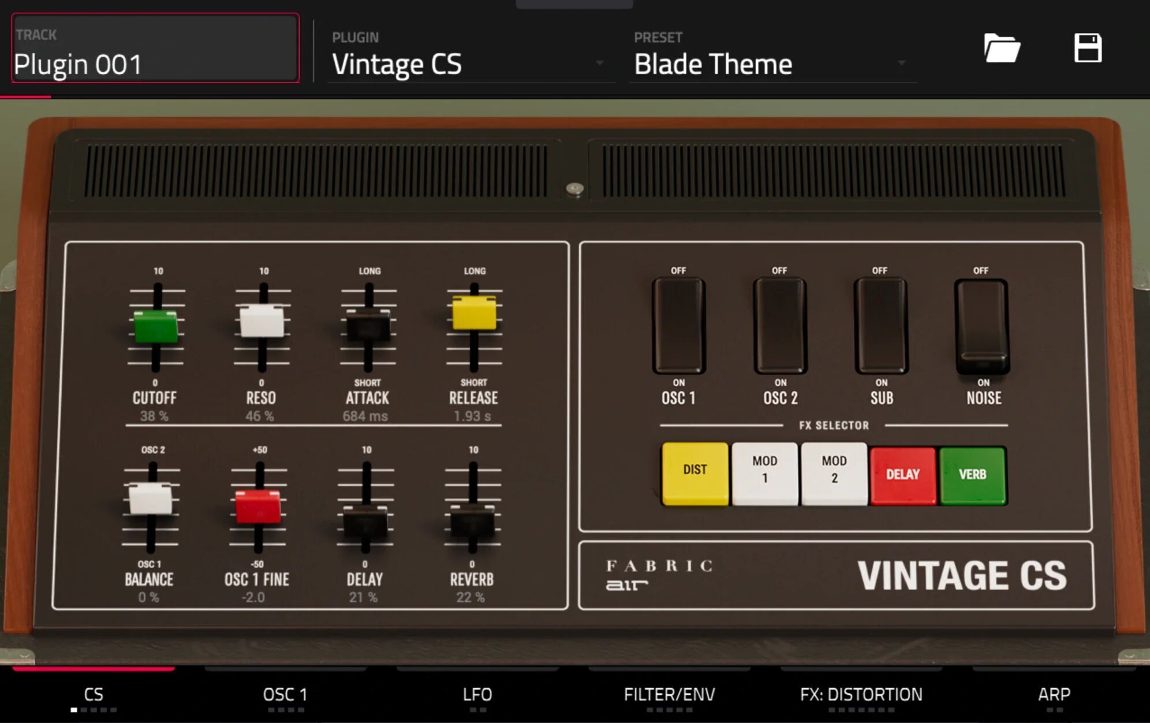The image size is (1150, 723).
Task: Select the MOD 2 effect button
Action: coord(834,474)
